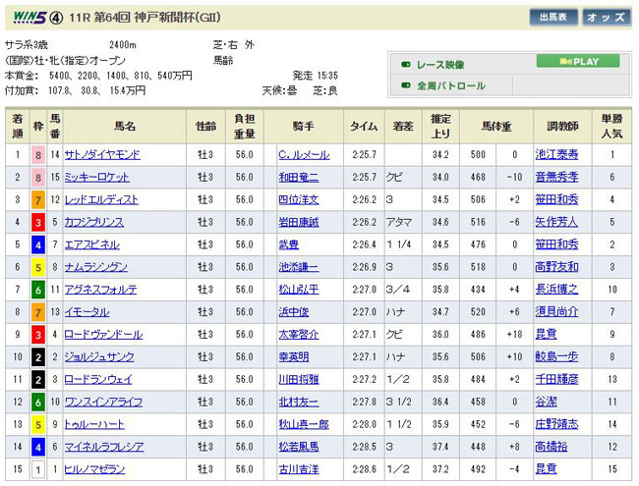Click the 馬名 column header
The width and height of the screenshot is (639, 486).
point(125,127)
